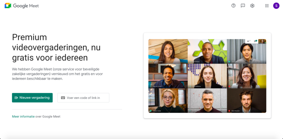The height and width of the screenshot is (139, 283).
Task: Click the chat icon with the green badge
Action: click(255, 41)
